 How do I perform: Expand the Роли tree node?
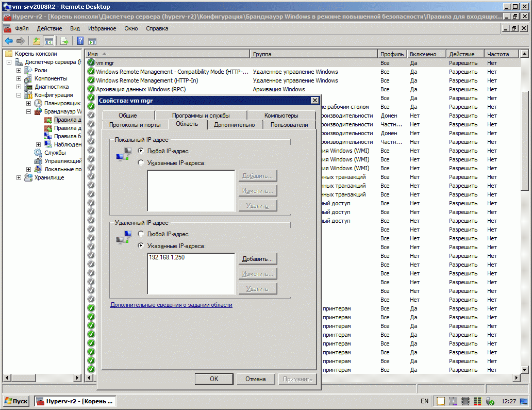click(19, 70)
